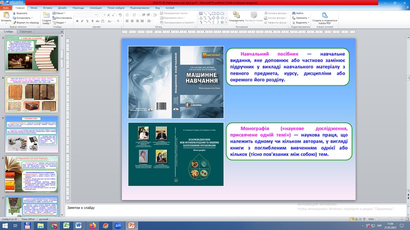Click zoom in plus button

[x=402, y=219]
